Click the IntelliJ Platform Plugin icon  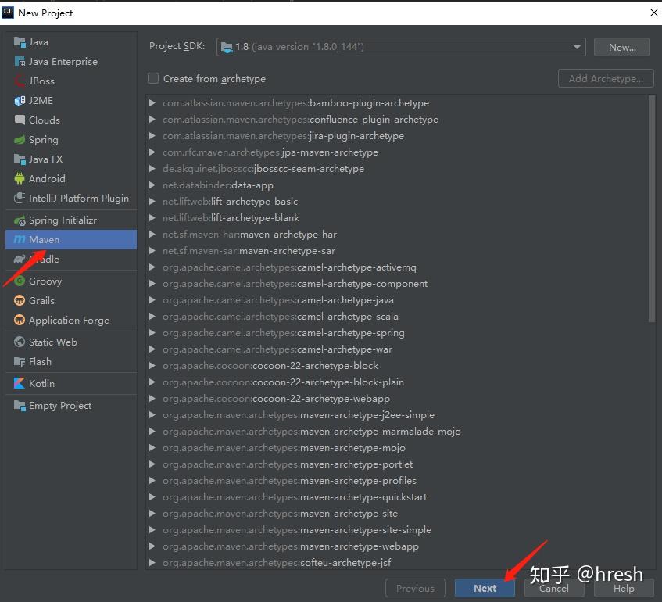tap(20, 198)
